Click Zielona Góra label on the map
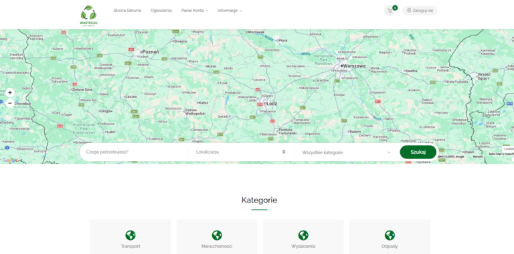Viewport: 514px width, 254px height. tap(82, 89)
